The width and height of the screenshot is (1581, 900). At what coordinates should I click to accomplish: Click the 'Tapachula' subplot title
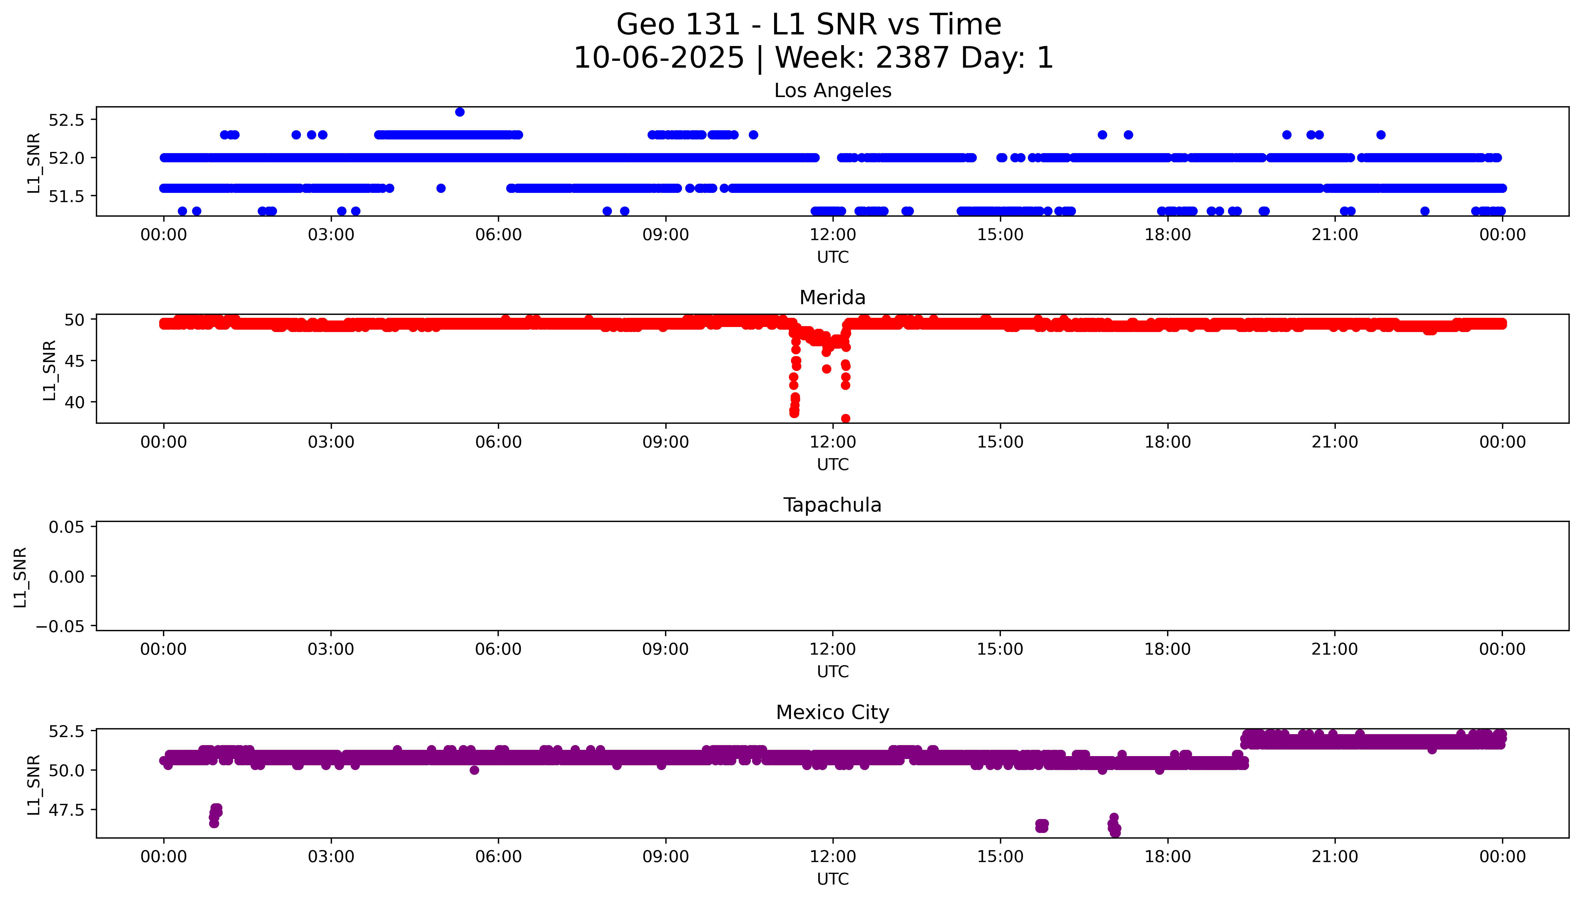click(x=832, y=505)
